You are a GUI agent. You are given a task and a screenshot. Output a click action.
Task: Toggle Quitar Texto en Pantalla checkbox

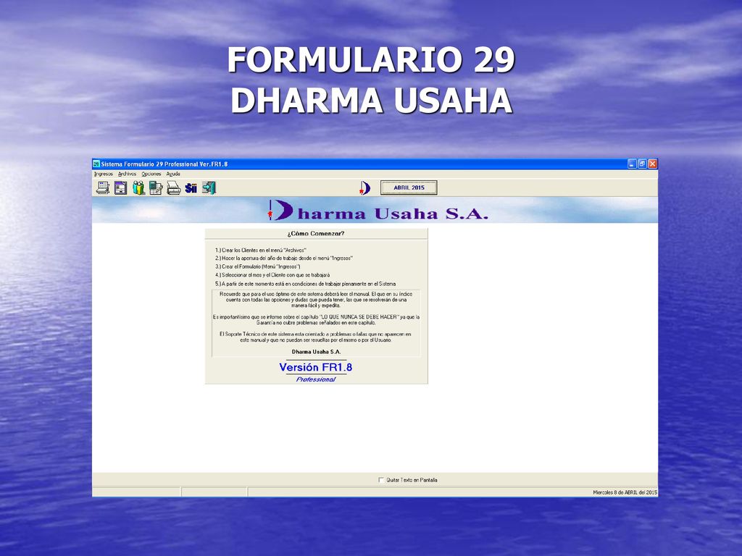tap(381, 480)
